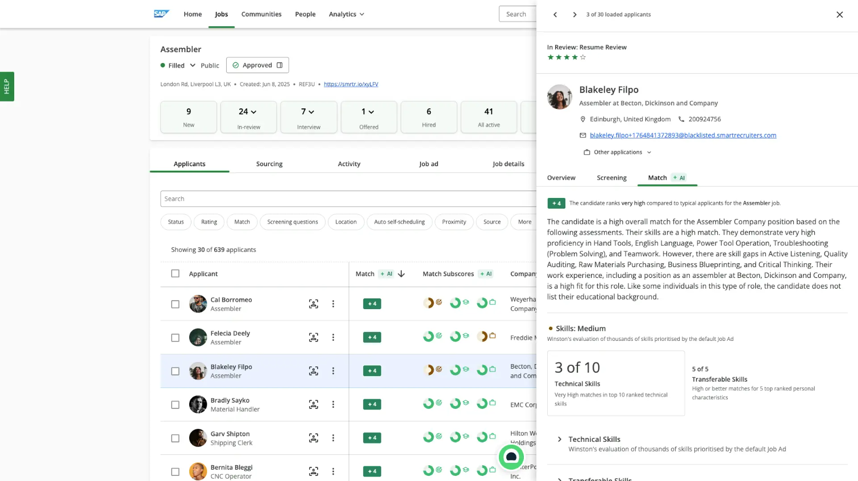Open the Screening questions filter

coord(293,222)
